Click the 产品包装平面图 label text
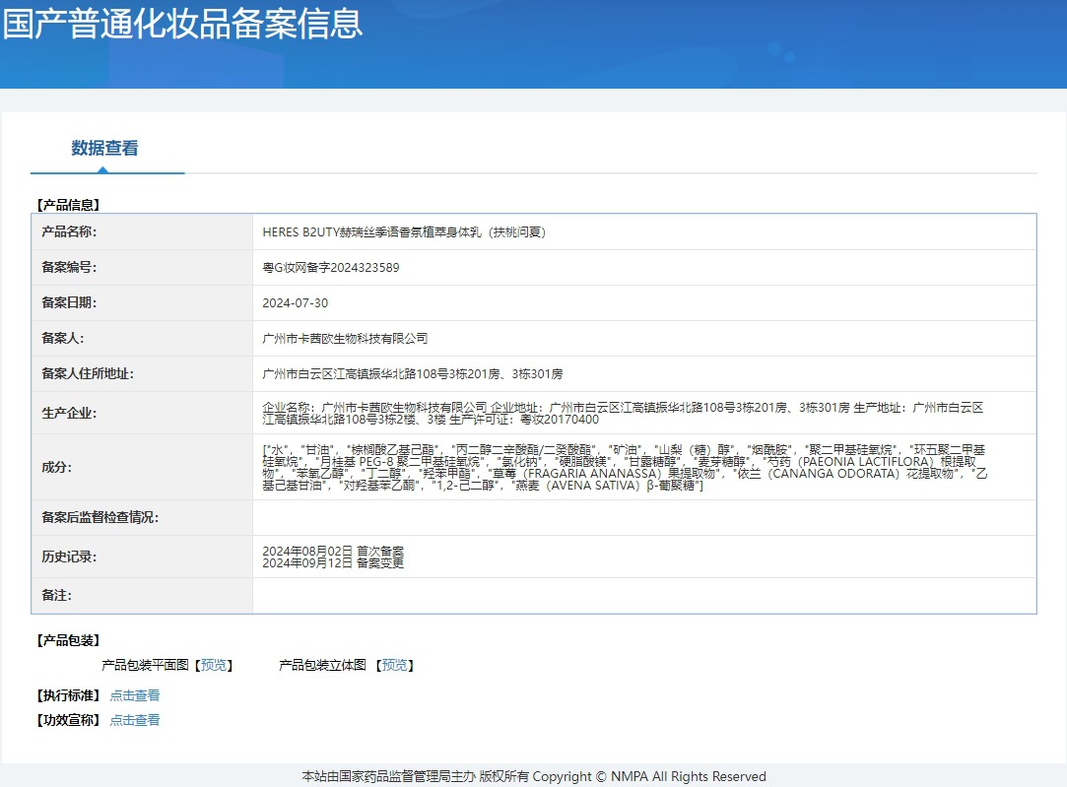The height and width of the screenshot is (787, 1067). click(x=145, y=665)
